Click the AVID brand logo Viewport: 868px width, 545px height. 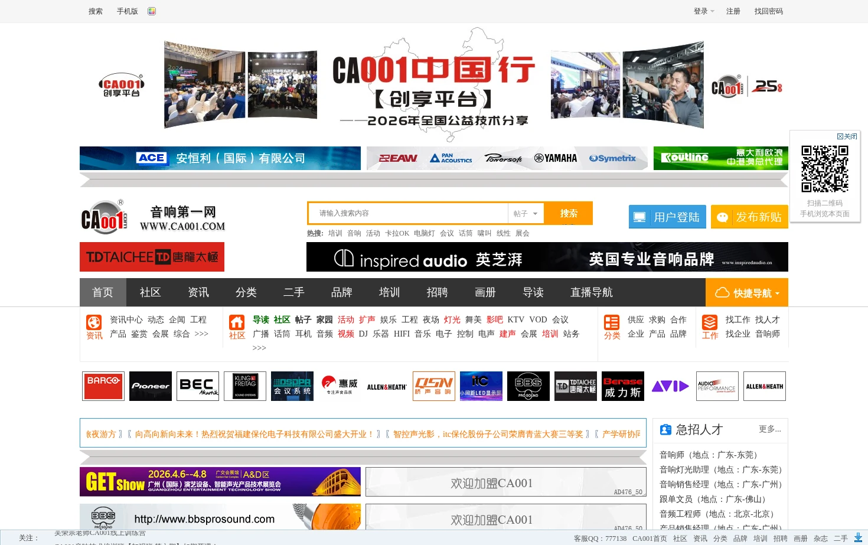point(670,386)
